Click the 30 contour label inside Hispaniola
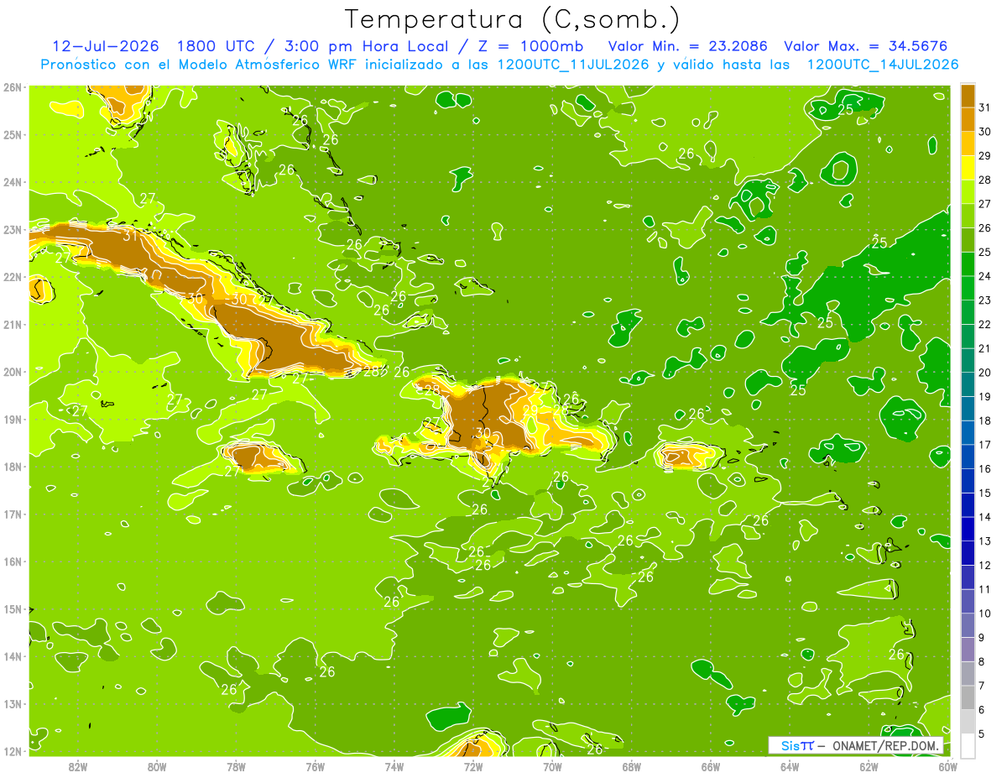Screen dimensions: 1007x778 (x=483, y=433)
